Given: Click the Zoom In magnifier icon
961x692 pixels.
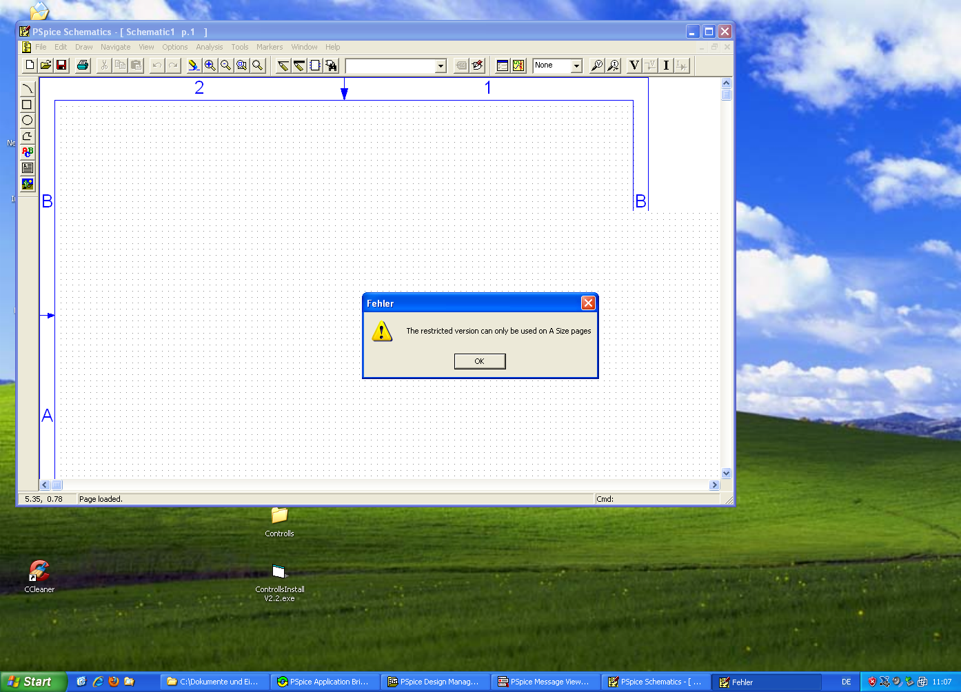Looking at the screenshot, I should pyautogui.click(x=210, y=65).
